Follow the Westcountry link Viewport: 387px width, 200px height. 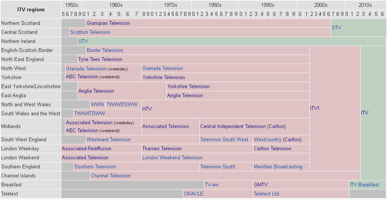[268, 139]
